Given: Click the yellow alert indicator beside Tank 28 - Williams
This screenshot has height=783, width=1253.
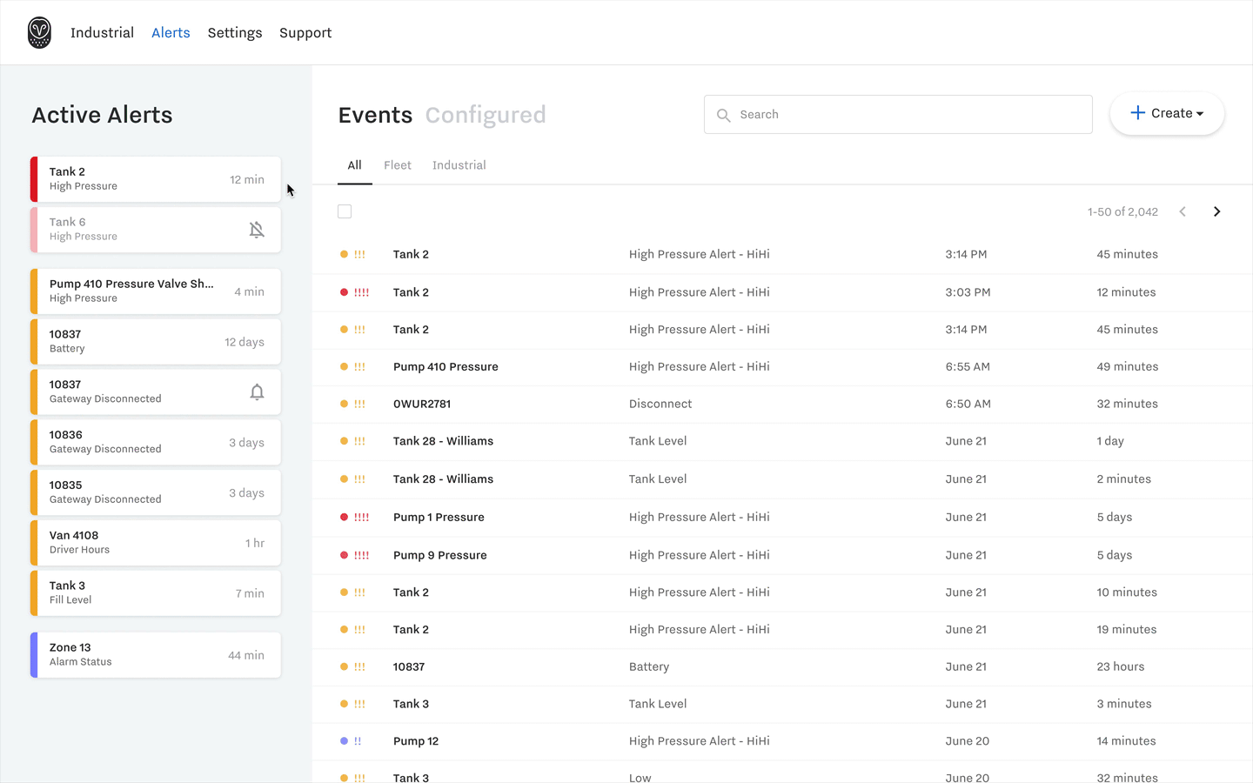Looking at the screenshot, I should [344, 441].
